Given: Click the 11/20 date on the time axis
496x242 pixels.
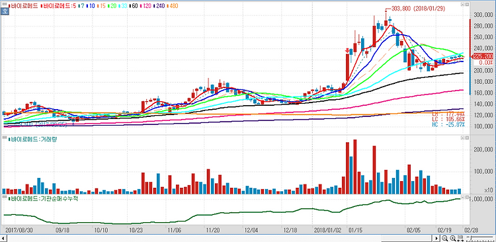Looking at the screenshot, I should [x=212, y=230].
